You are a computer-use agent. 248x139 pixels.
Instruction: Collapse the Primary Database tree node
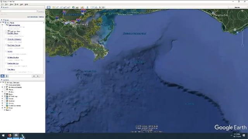click(1, 82)
